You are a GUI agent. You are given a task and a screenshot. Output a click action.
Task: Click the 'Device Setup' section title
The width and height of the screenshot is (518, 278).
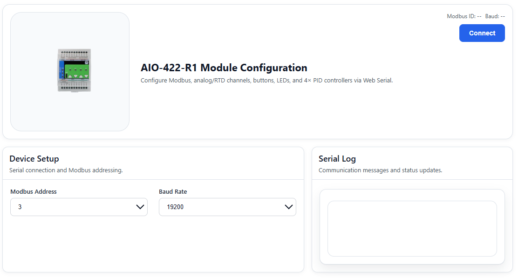[34, 159]
